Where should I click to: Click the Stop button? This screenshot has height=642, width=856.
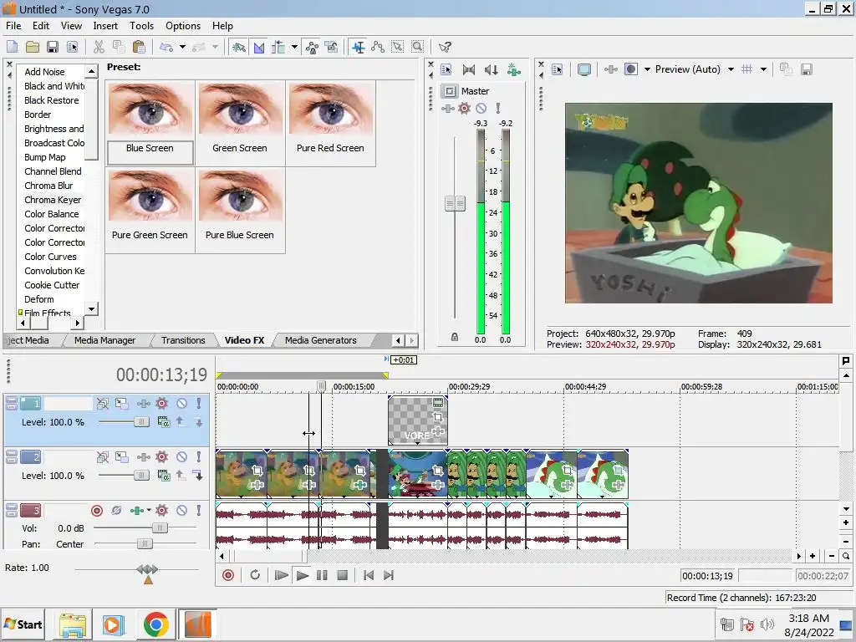(x=342, y=575)
